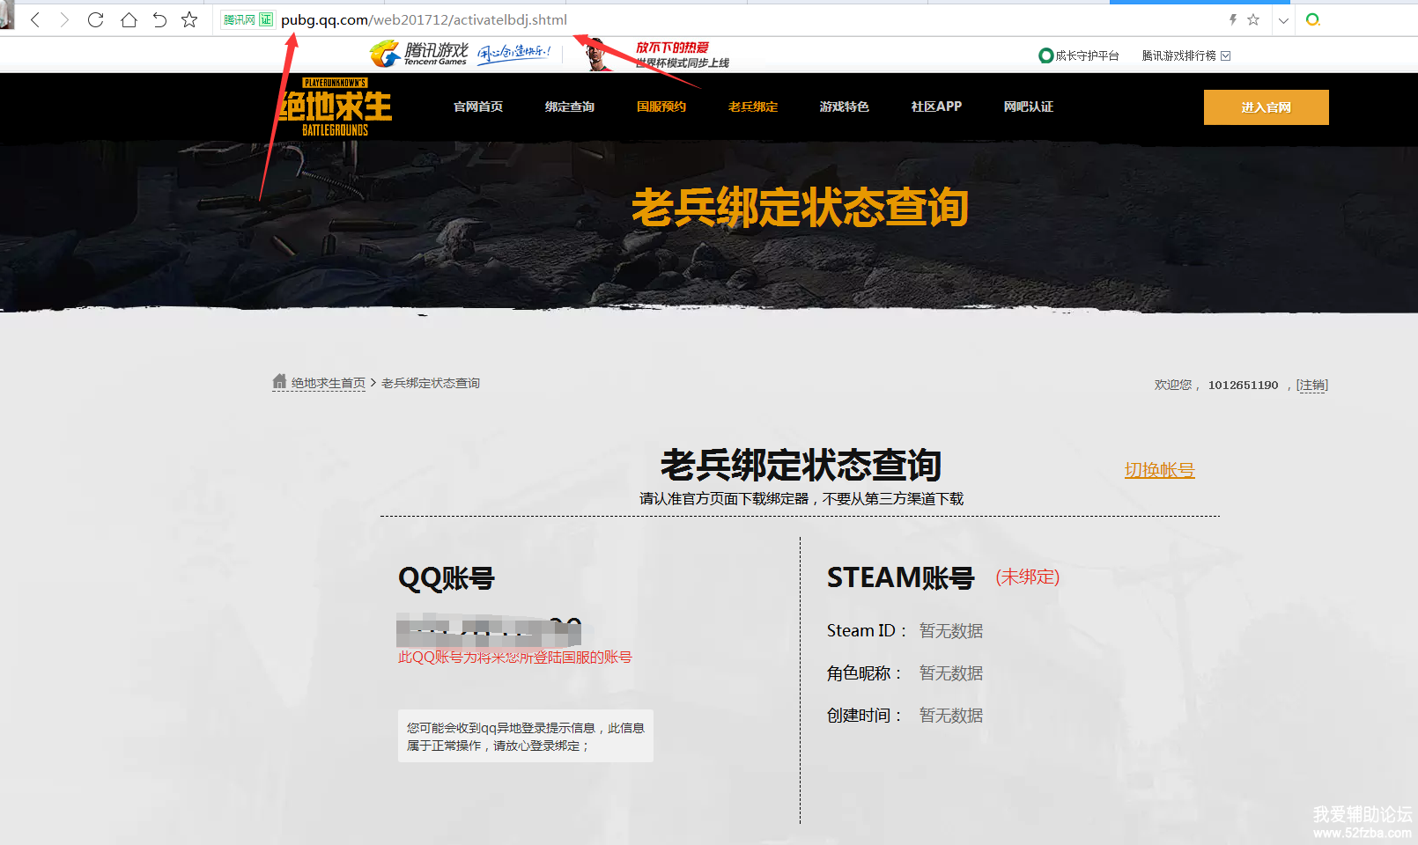Go to the browser home page icon
Screen dimensions: 1418x845
[x=129, y=19]
